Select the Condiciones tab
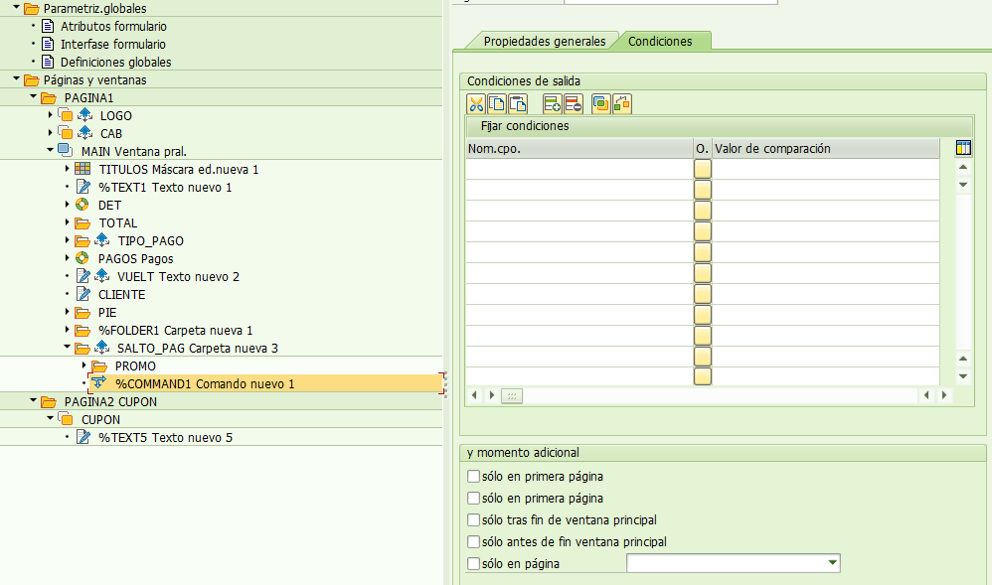Viewport: 992px width, 585px height. (x=660, y=41)
